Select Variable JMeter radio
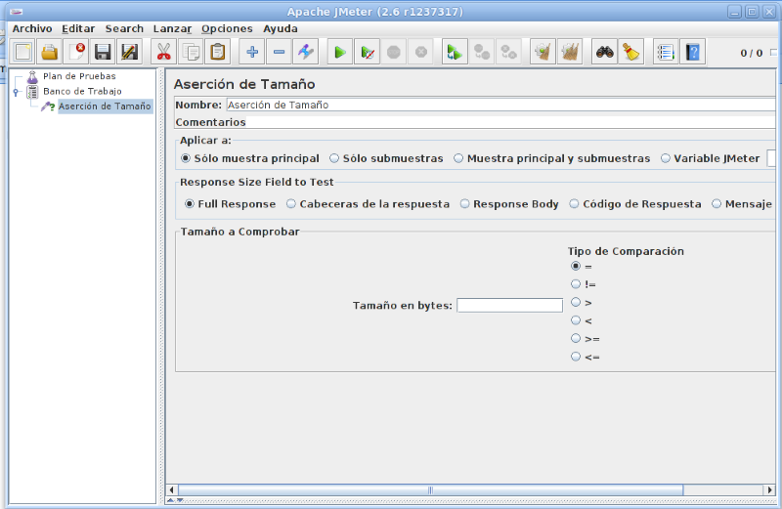Image resolution: width=782 pixels, height=509 pixels. coord(711,158)
